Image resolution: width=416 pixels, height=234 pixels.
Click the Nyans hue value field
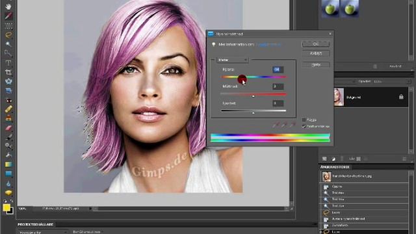pyautogui.click(x=278, y=70)
